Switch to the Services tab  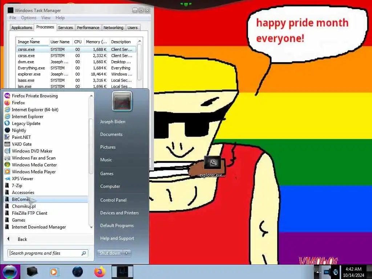65,28
